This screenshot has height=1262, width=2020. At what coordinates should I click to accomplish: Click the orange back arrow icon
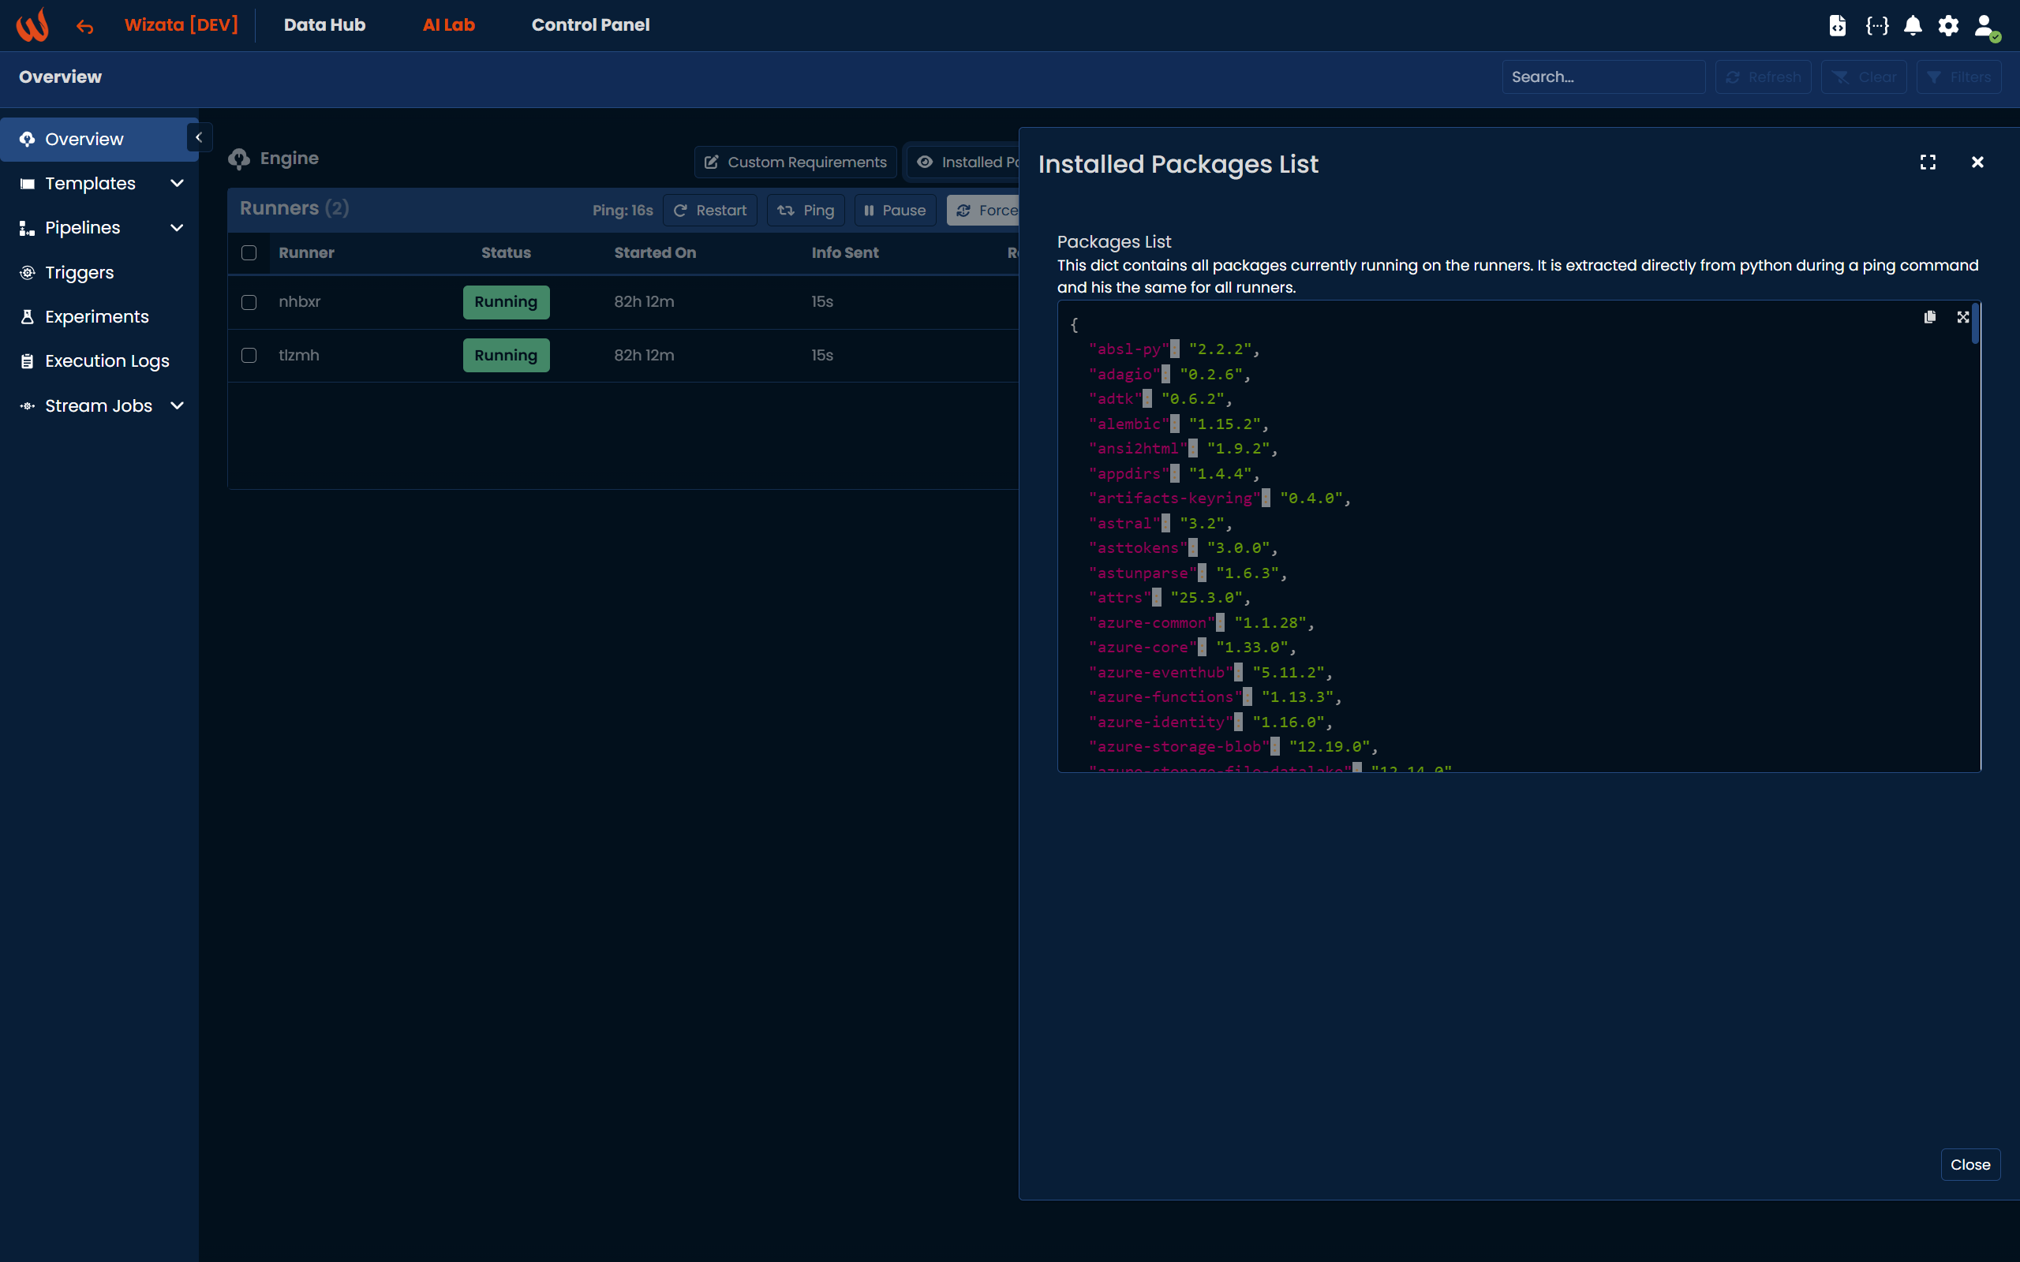point(84,27)
